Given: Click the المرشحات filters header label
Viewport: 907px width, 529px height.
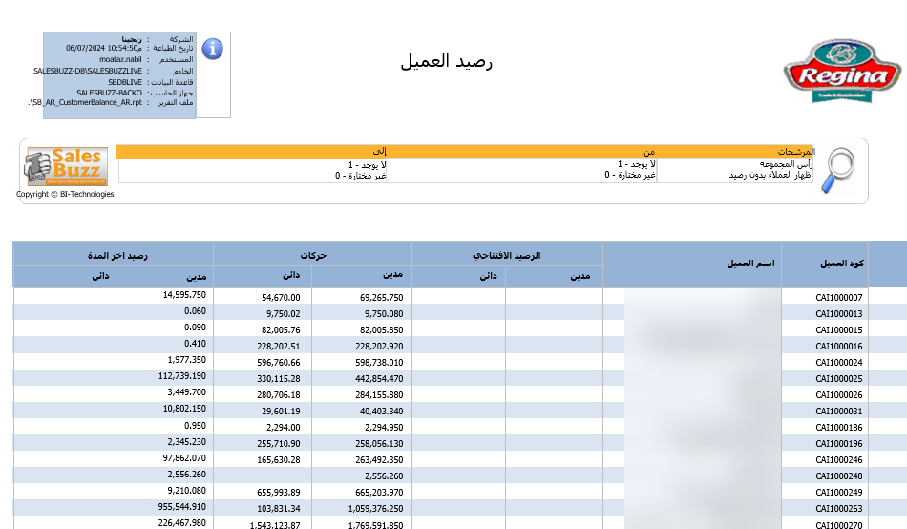Looking at the screenshot, I should click(794, 152).
